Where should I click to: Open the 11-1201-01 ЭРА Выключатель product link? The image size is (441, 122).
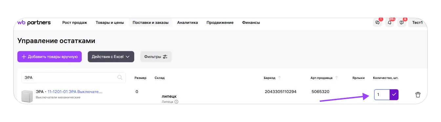click(75, 92)
